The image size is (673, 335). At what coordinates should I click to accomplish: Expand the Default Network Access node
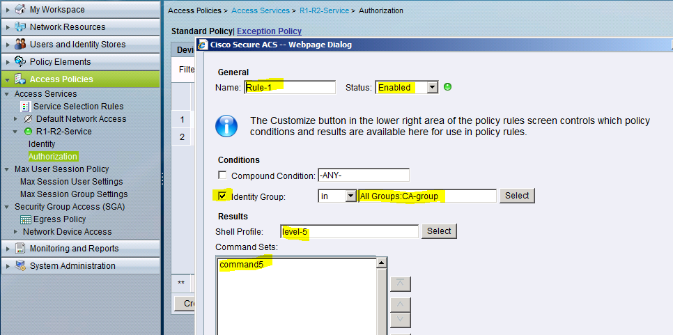pyautogui.click(x=16, y=119)
